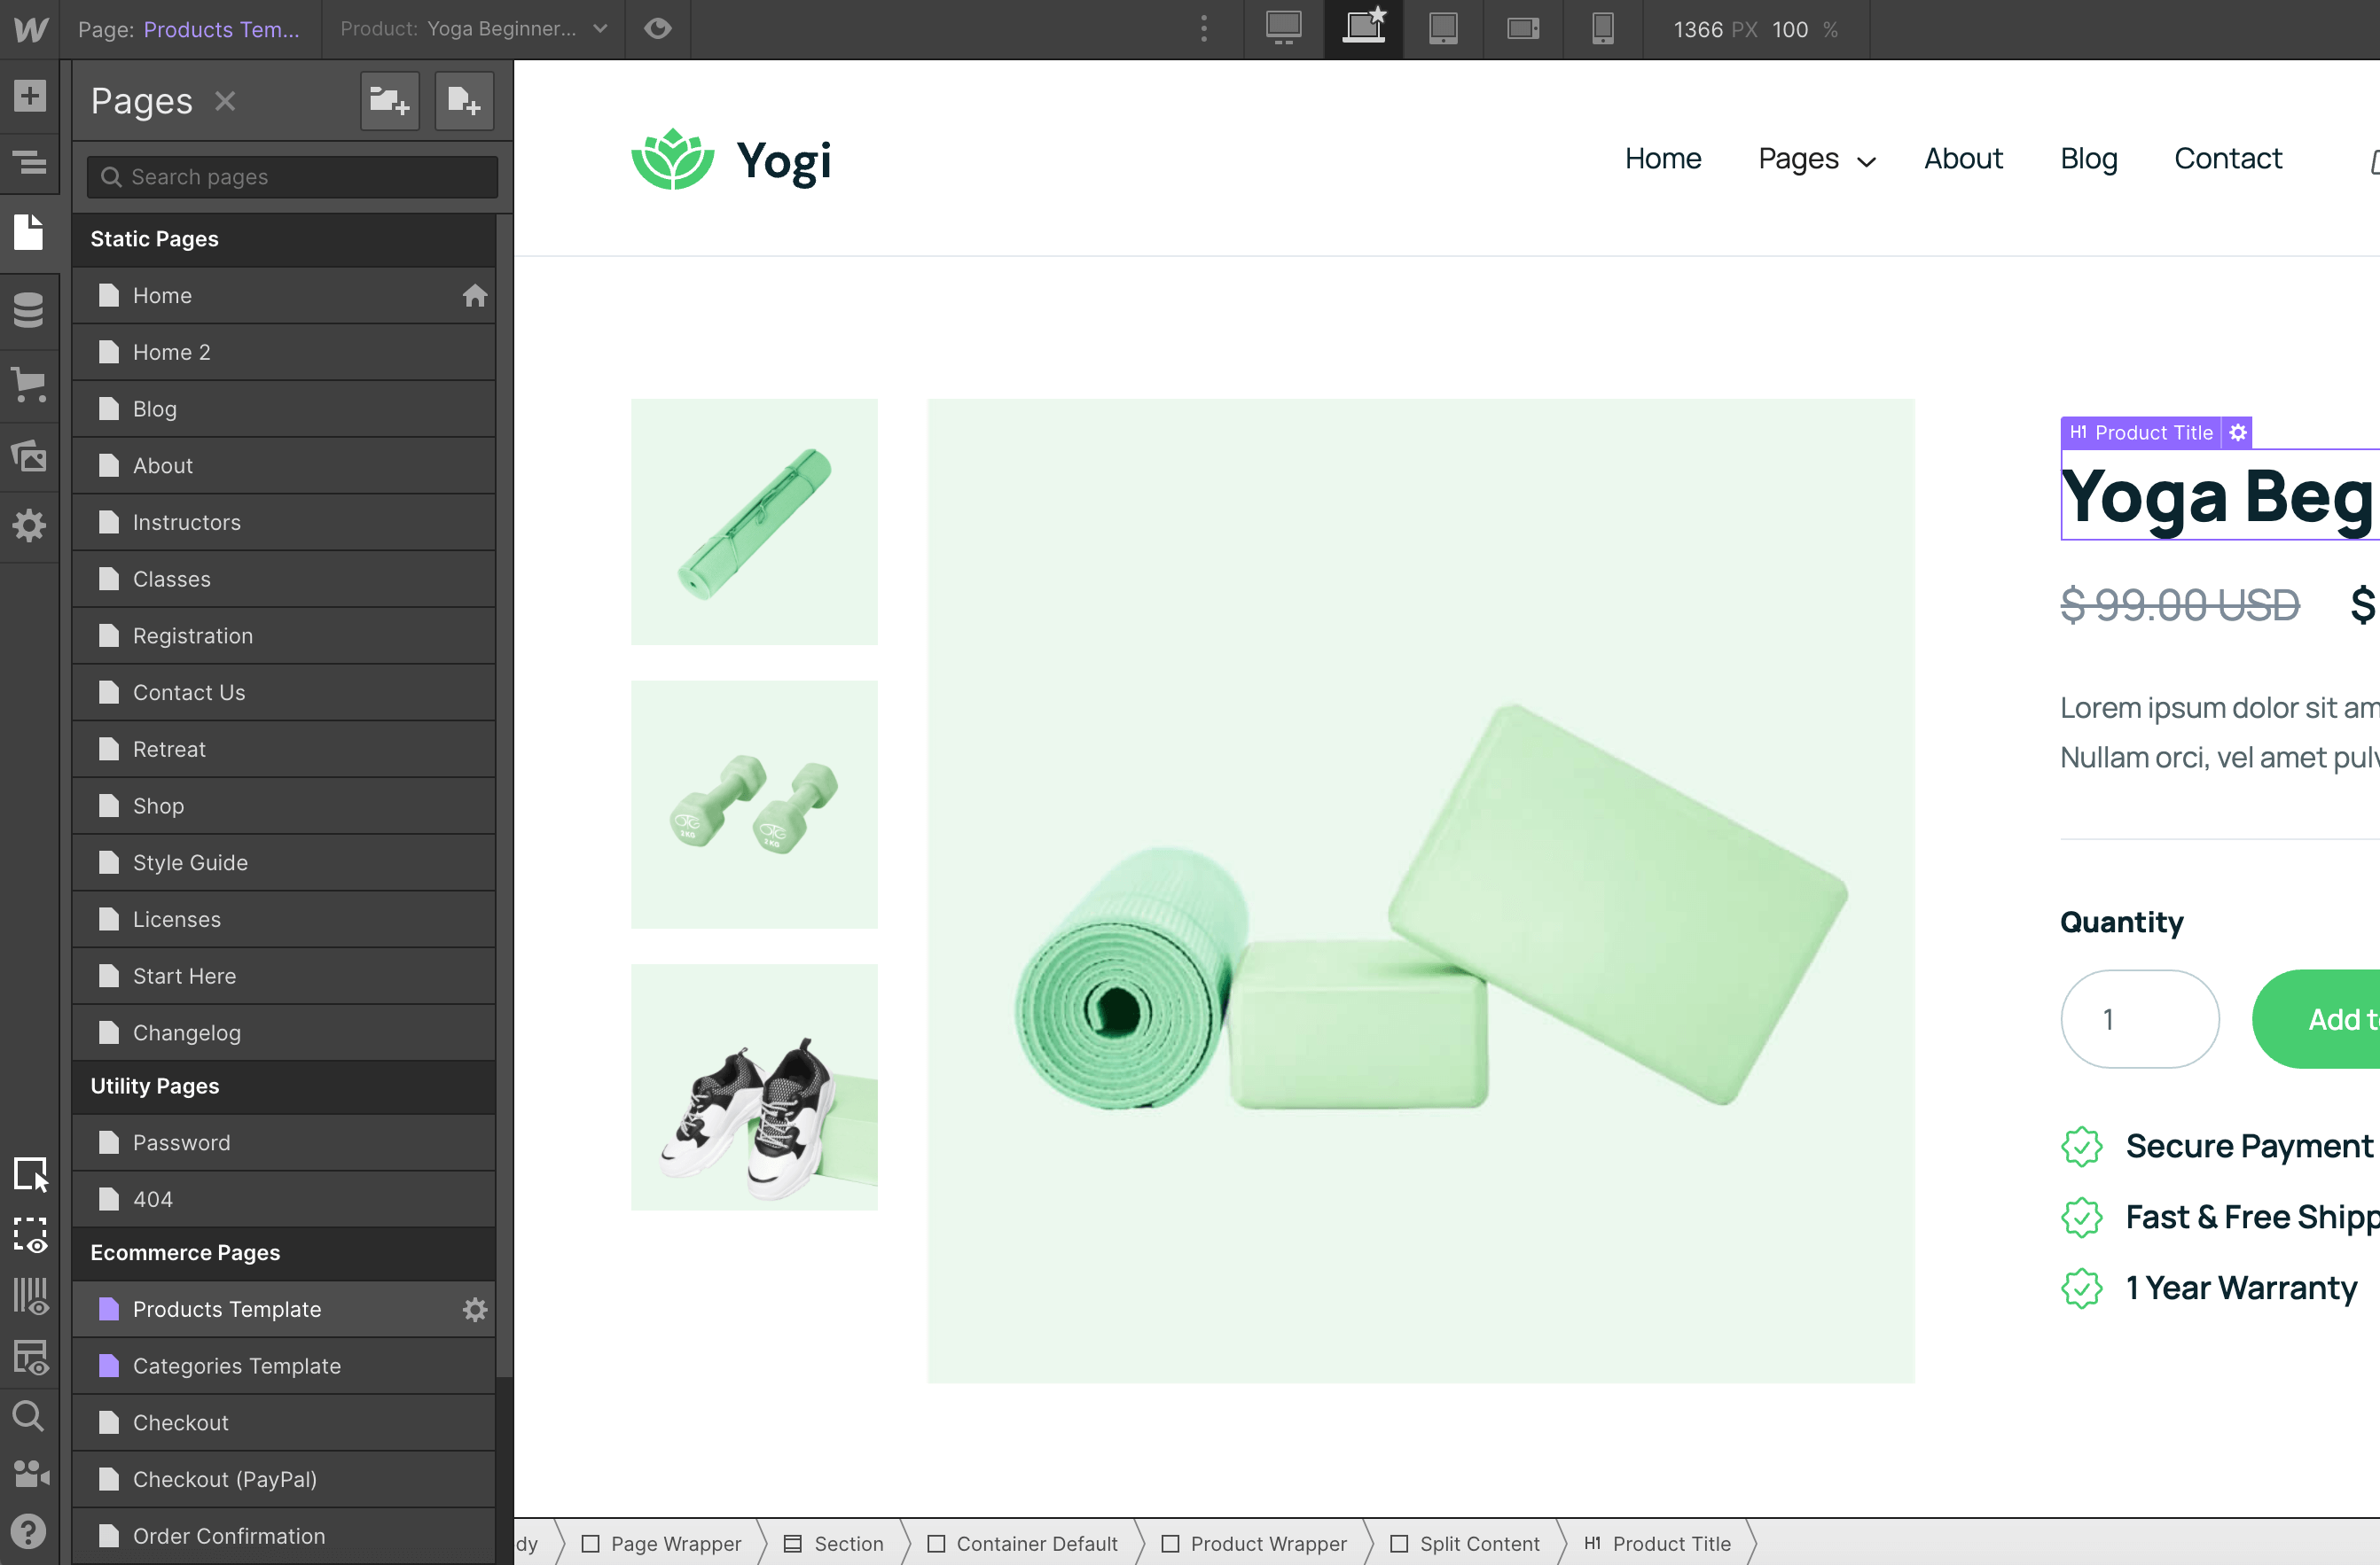2380x1565 pixels.
Task: Open the Ecommerce cart panel
Action: click(29, 384)
